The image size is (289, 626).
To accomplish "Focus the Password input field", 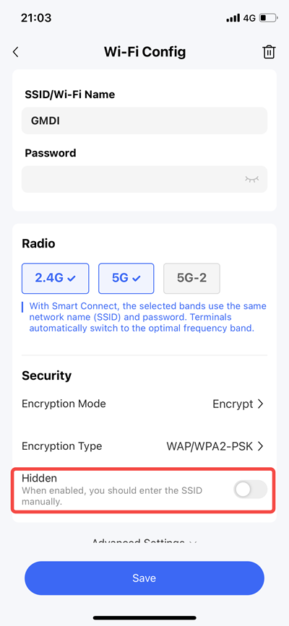I will [x=144, y=179].
